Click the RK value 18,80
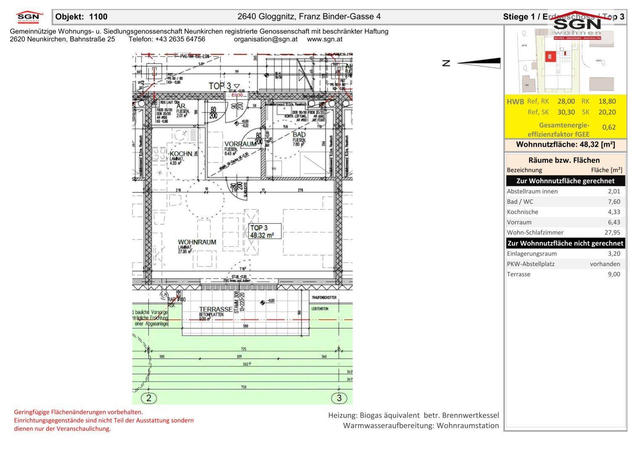 607,101
